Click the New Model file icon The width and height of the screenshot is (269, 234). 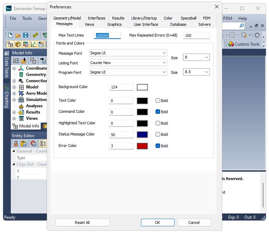(10, 35)
